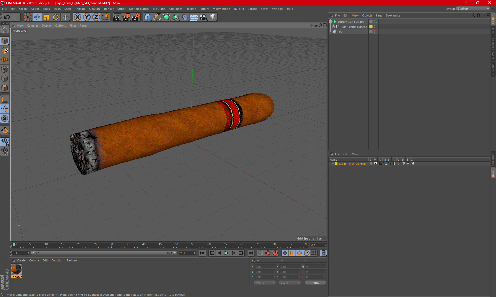Toggle Subdivision Surface enable checkmark
This screenshot has height=297, width=496.
click(x=377, y=22)
